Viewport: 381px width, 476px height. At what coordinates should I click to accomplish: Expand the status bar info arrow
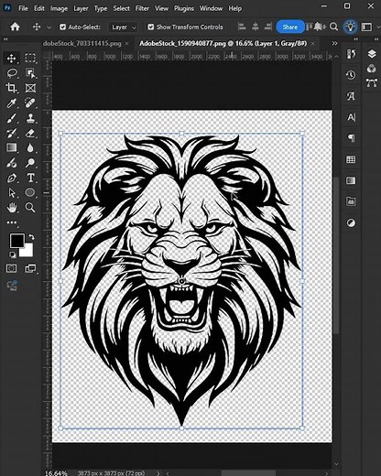coord(158,473)
